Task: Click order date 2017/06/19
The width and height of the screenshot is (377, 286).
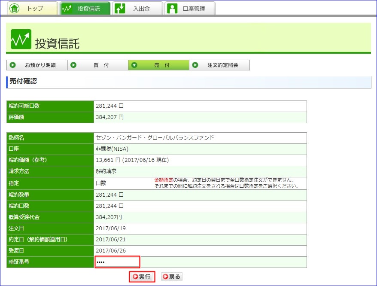Action: pyautogui.click(x=111, y=228)
